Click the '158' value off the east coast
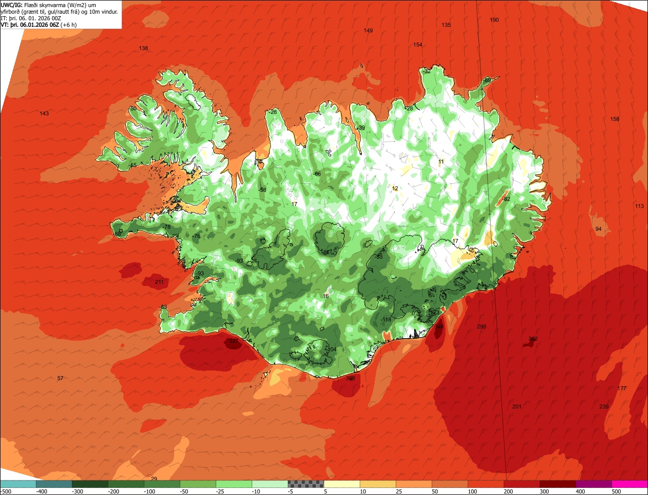648x495 pixels. pyautogui.click(x=615, y=119)
